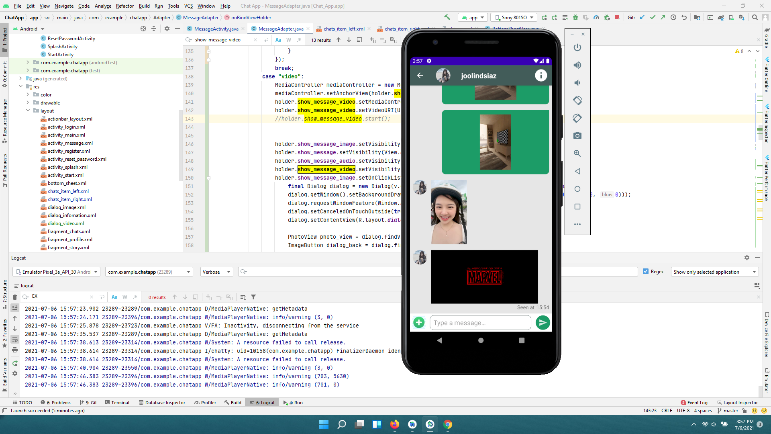This screenshot has height=434, width=771.
Task: Toggle regex option in logcat search
Action: click(x=135, y=297)
